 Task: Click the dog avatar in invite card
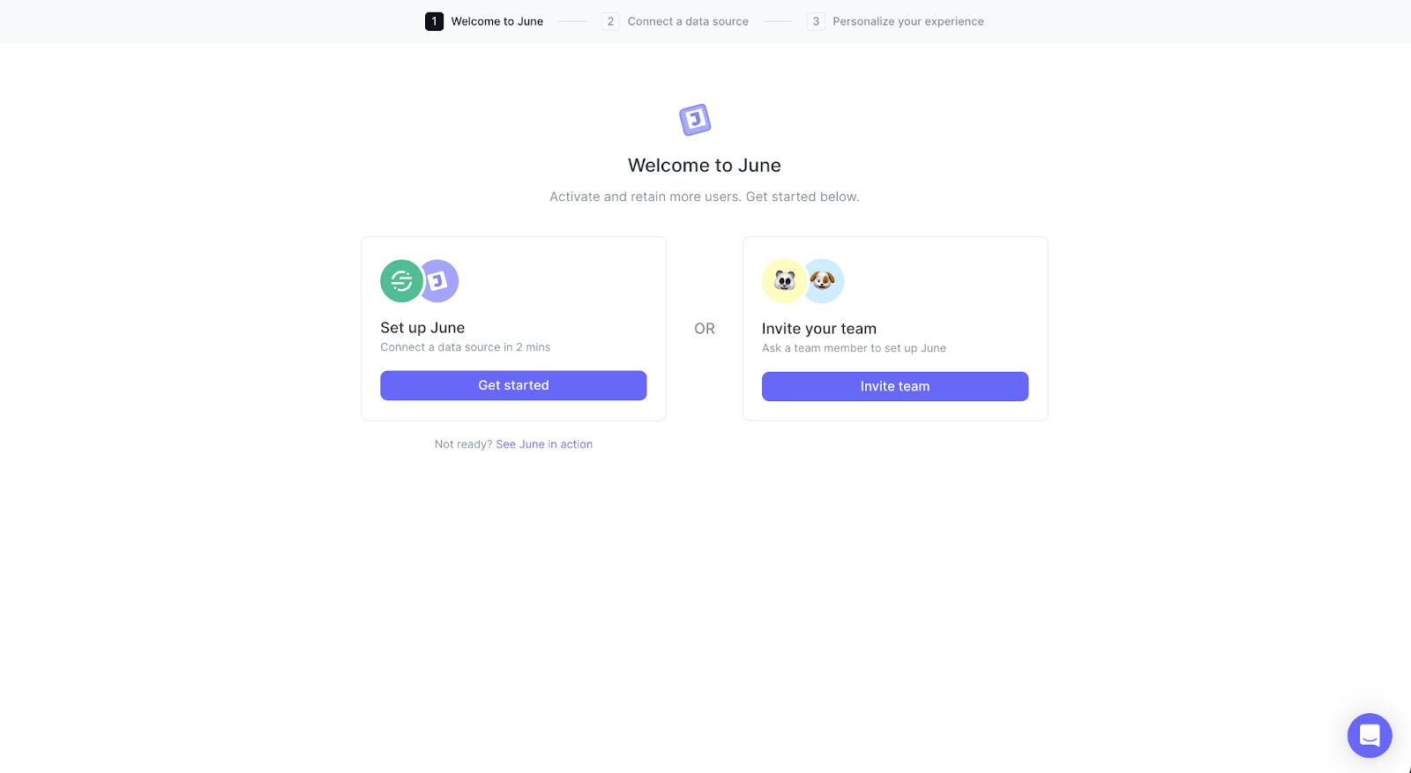point(824,281)
